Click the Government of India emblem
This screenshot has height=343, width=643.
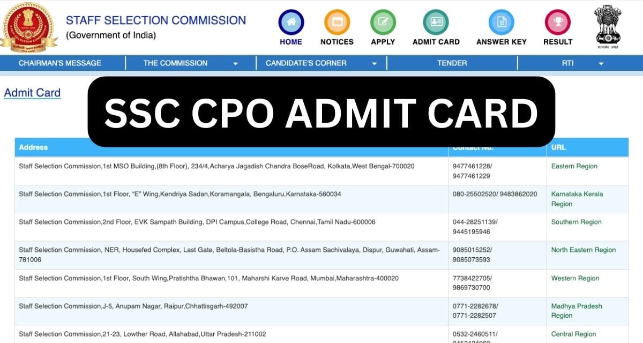coord(608,27)
